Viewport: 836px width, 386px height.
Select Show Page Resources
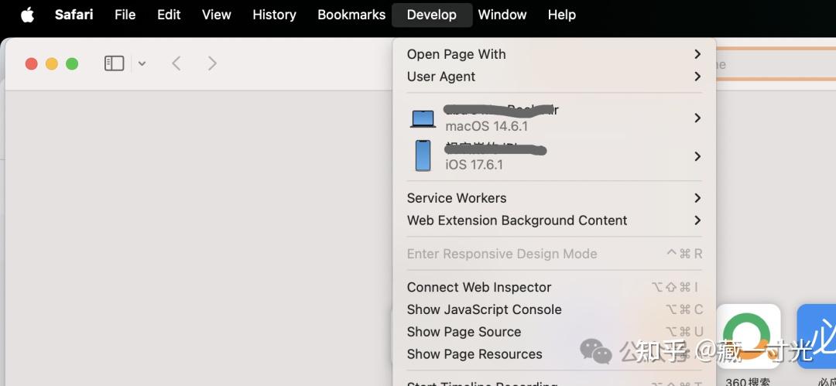click(475, 354)
